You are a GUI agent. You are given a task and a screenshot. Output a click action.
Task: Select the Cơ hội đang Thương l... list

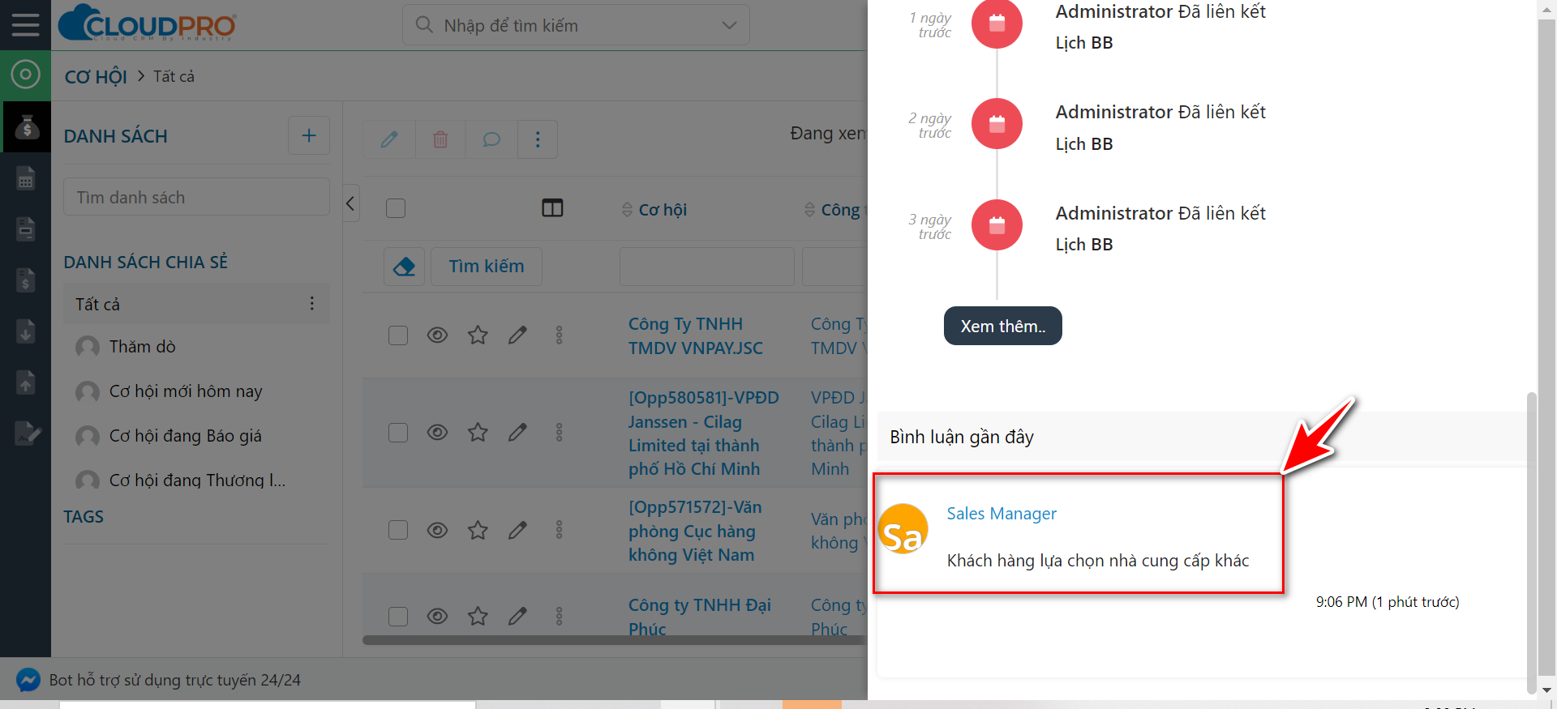[x=197, y=480]
